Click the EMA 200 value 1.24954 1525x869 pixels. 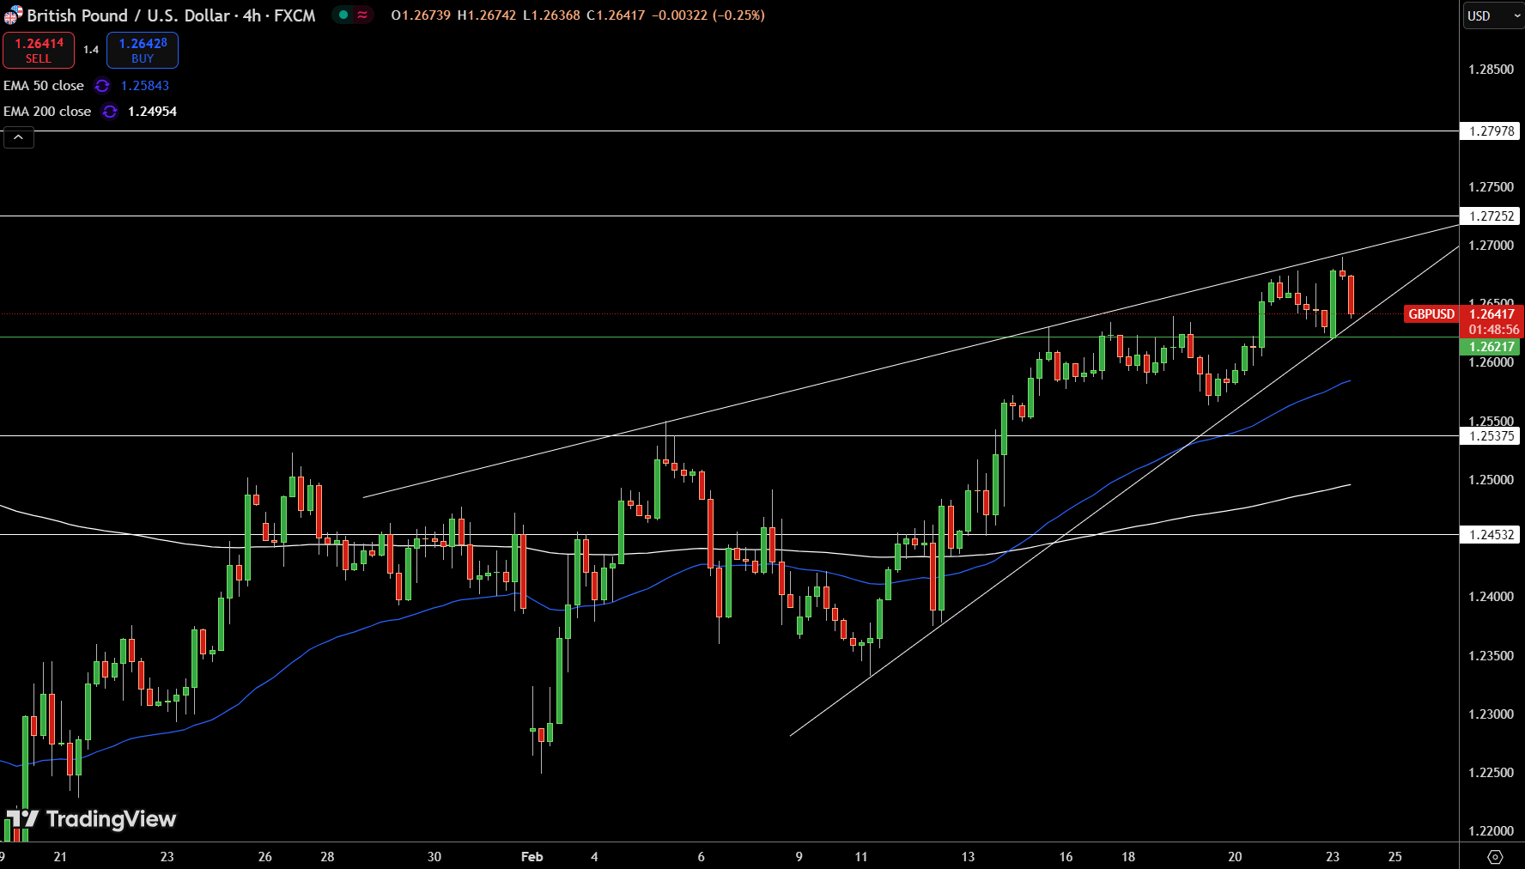tap(152, 112)
